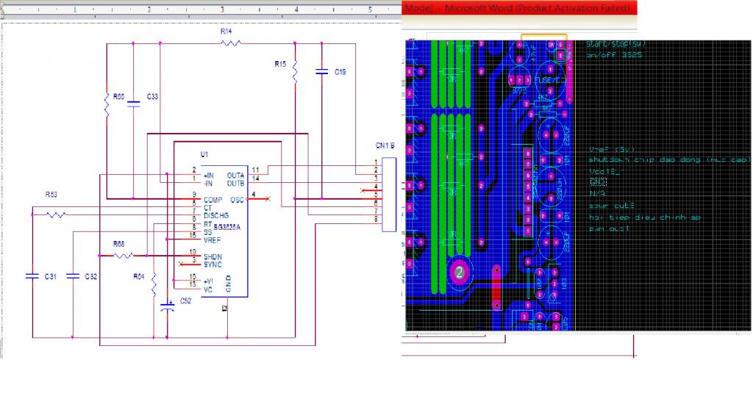Click the R53 resistor symbol
The image size is (753, 415).
coord(56,214)
